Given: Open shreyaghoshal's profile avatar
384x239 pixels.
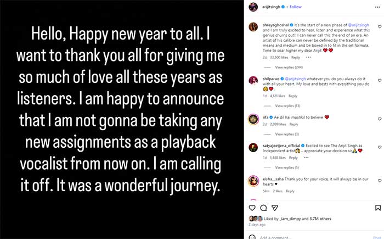Looking at the screenshot, I should click(x=253, y=27).
